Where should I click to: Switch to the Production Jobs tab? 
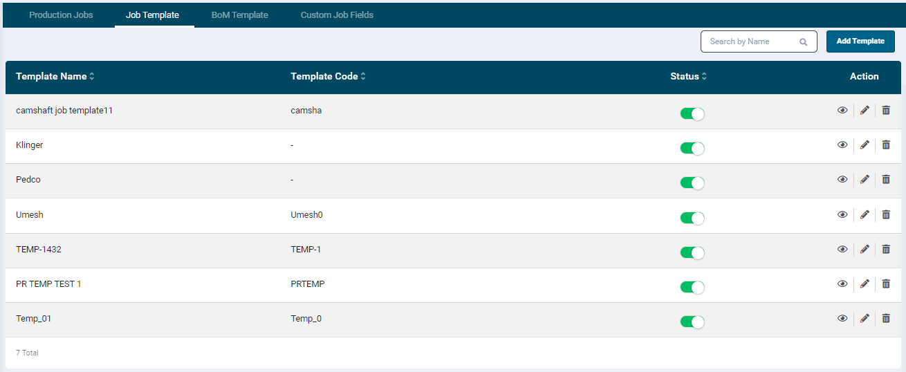click(x=61, y=15)
